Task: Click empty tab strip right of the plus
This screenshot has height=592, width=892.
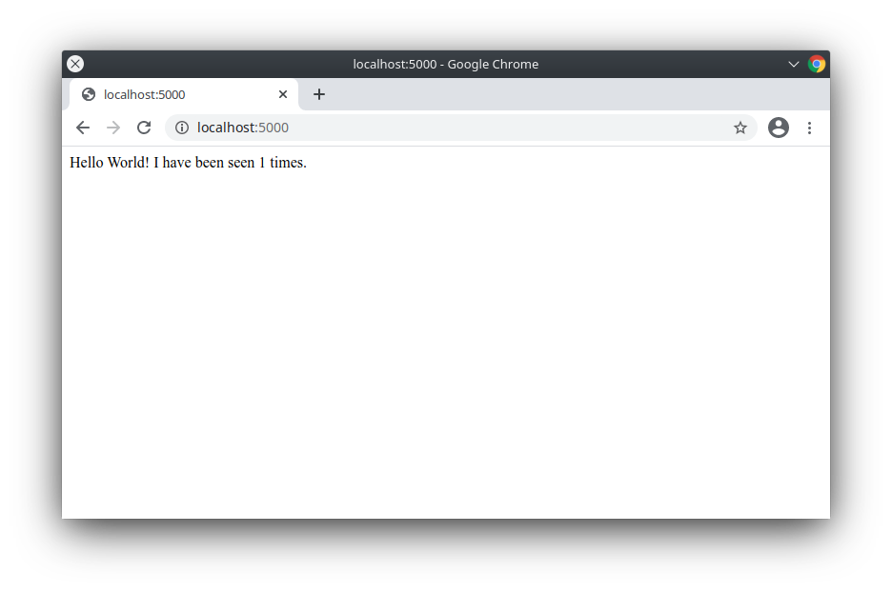Action: tap(572, 94)
